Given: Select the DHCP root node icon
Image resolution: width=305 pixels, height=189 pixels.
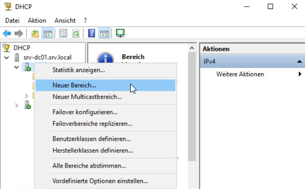Looking at the screenshot, I should [7, 48].
